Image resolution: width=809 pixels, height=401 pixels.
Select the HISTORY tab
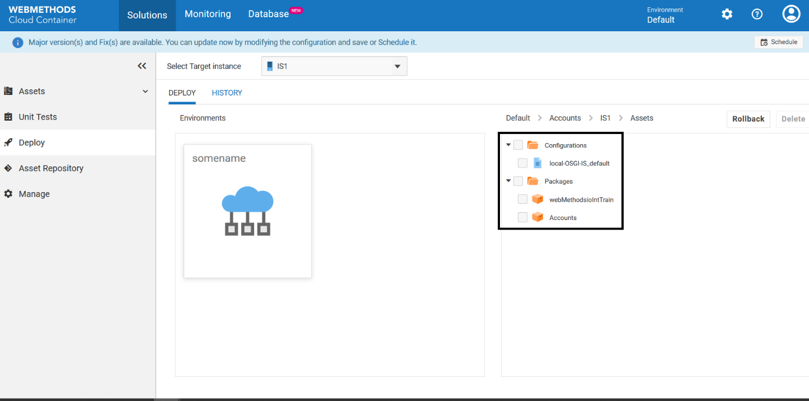tap(227, 93)
